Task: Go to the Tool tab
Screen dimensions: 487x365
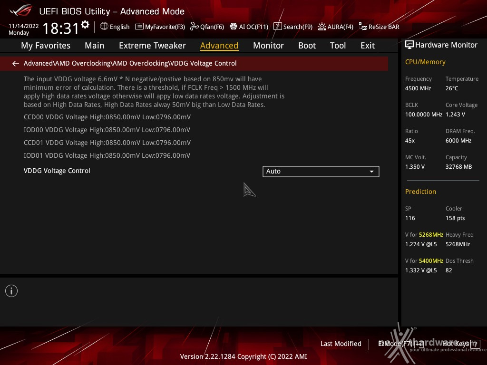Action: 338,46
